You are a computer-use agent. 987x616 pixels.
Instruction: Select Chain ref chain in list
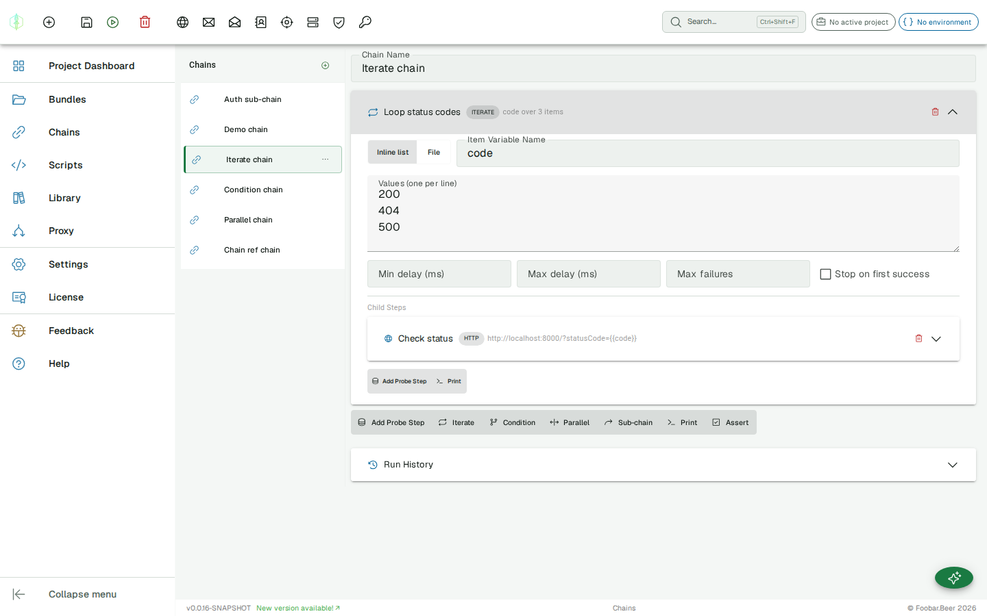point(263,250)
